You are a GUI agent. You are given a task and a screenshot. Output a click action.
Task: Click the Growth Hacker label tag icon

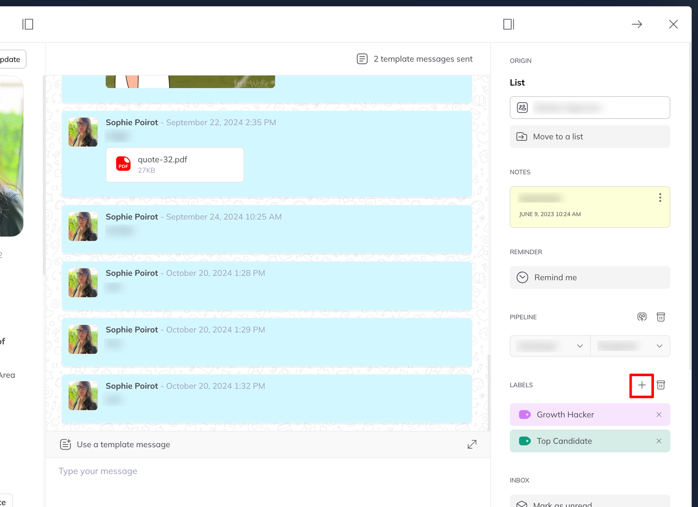pos(525,415)
